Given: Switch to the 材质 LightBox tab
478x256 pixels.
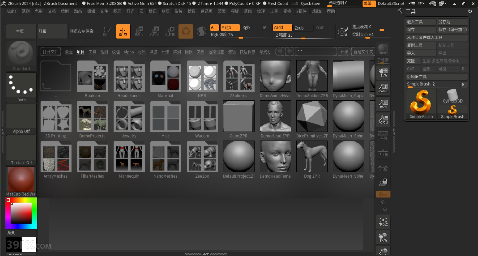Looking at the screenshot, I should [142, 52].
